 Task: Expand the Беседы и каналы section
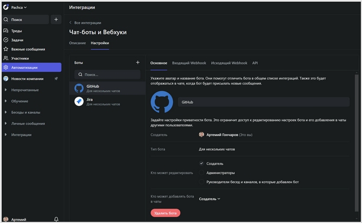[5, 112]
